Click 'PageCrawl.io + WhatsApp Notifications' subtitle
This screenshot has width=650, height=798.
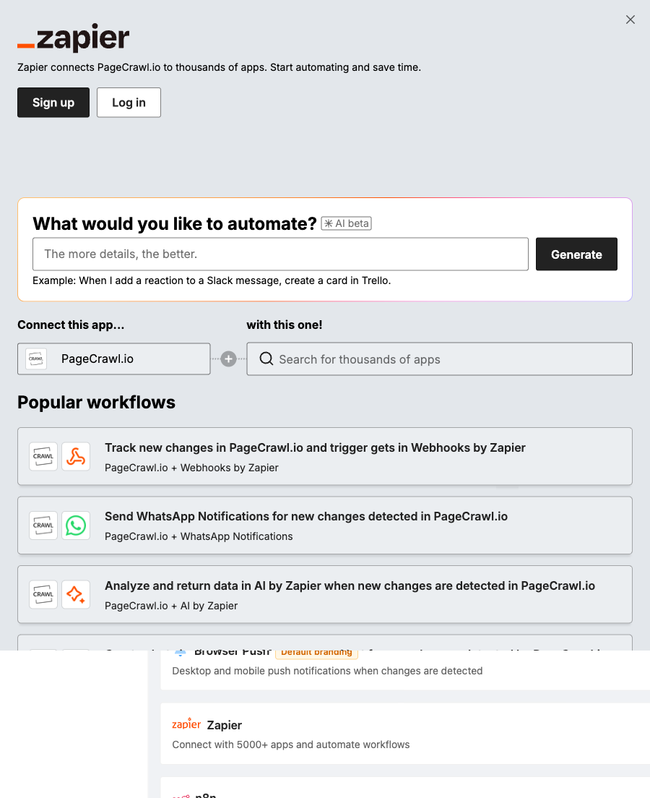click(199, 536)
